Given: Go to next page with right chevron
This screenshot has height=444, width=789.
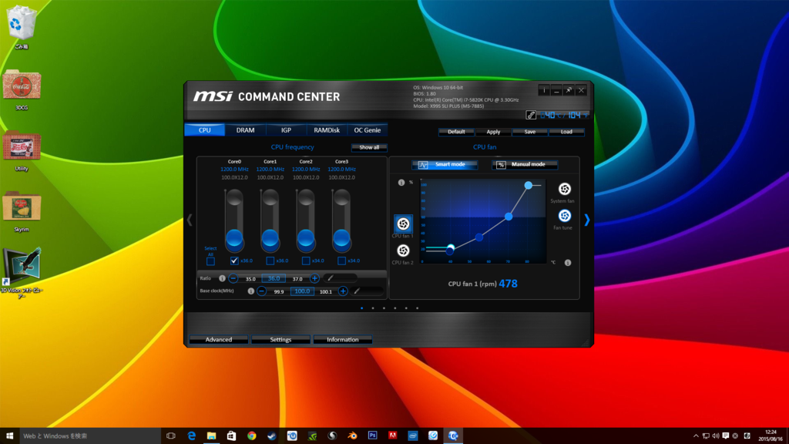Looking at the screenshot, I should click(586, 220).
